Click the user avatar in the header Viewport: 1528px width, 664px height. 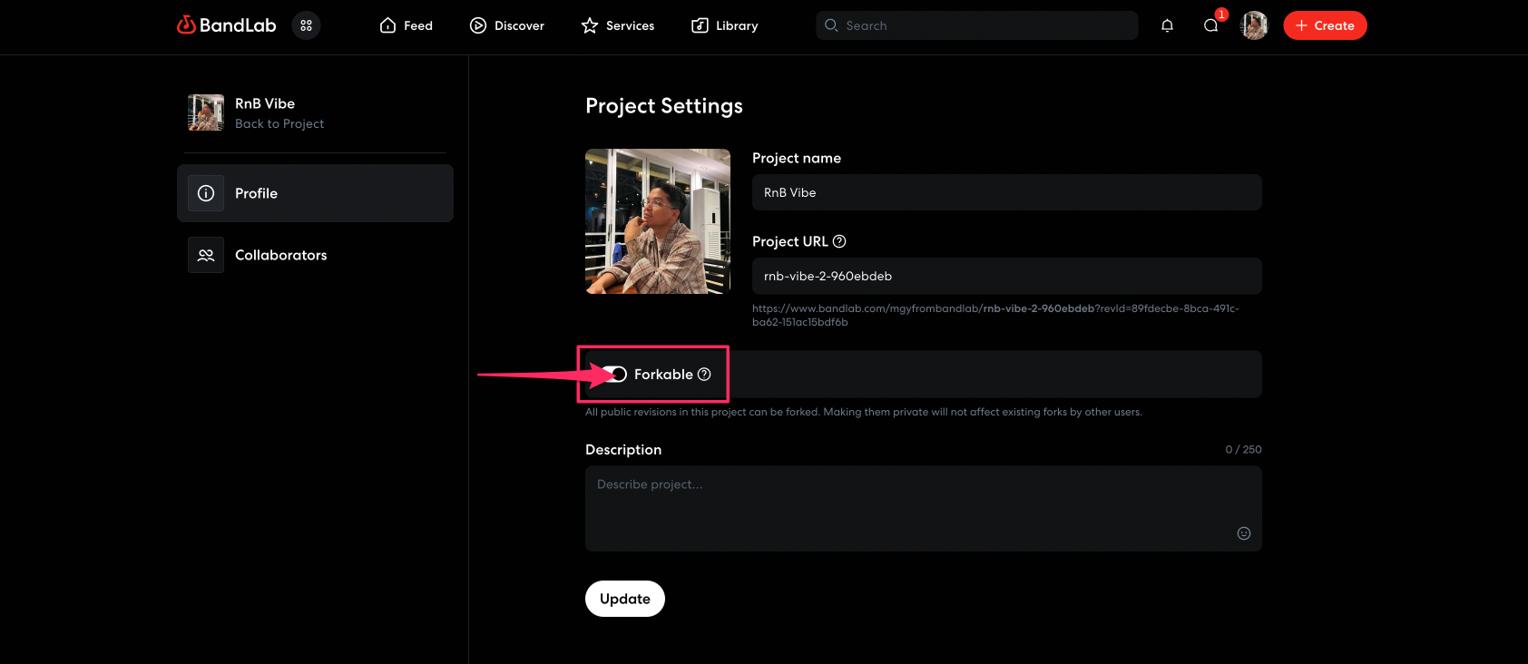[x=1254, y=25]
